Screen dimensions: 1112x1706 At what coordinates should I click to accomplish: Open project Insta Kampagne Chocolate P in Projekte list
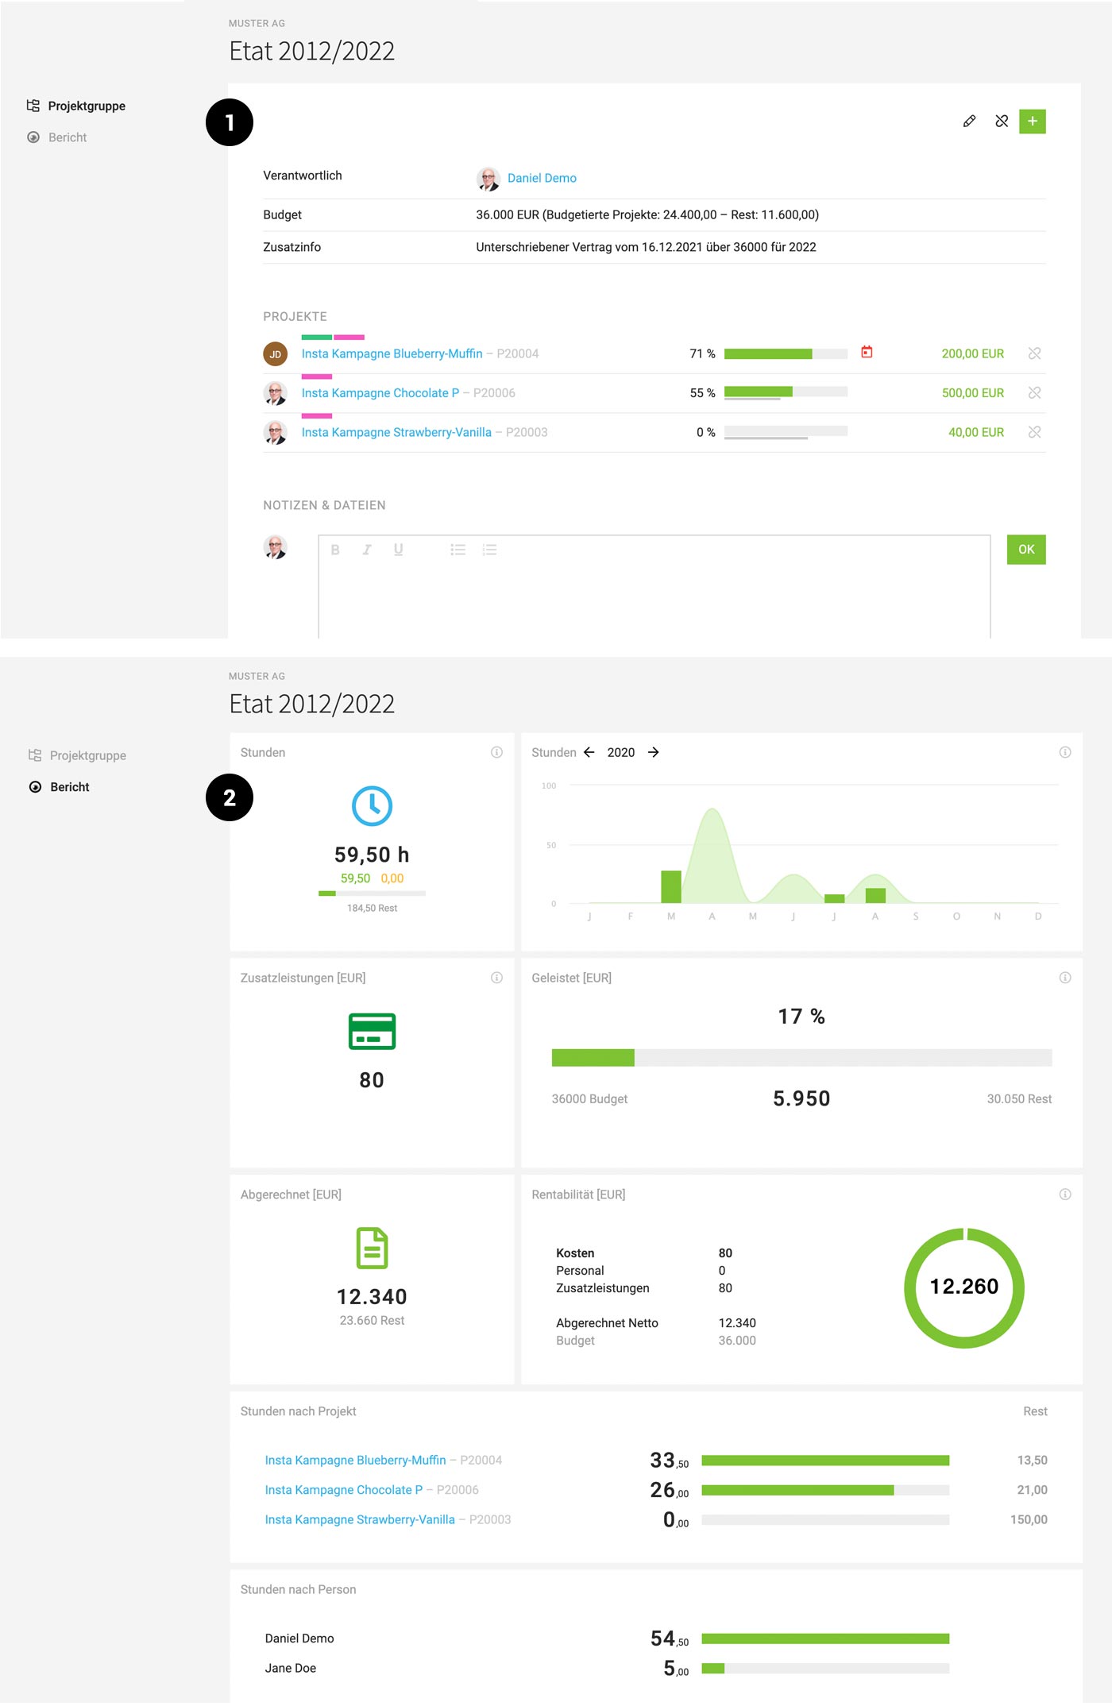(380, 393)
